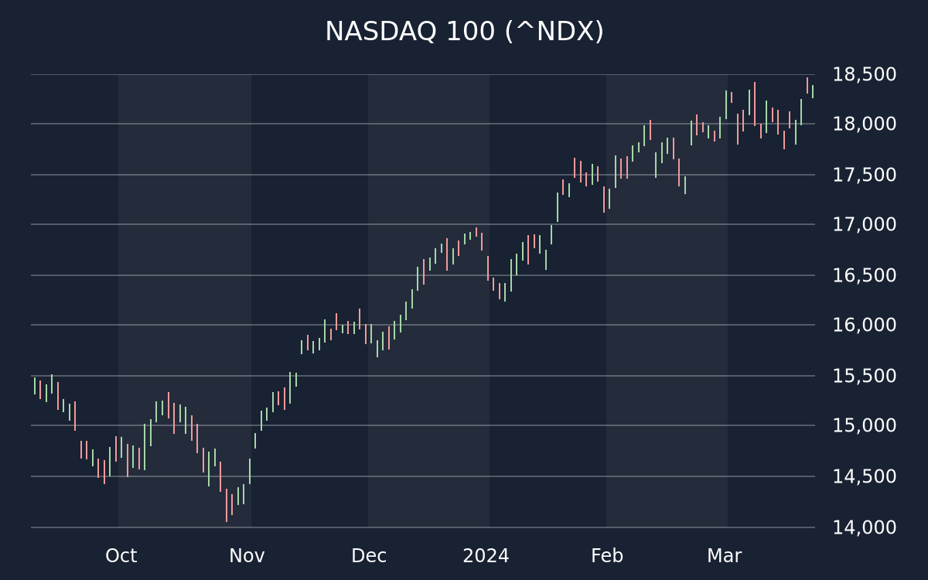
Task: Click the 18,000 price axis label
Action: click(864, 125)
